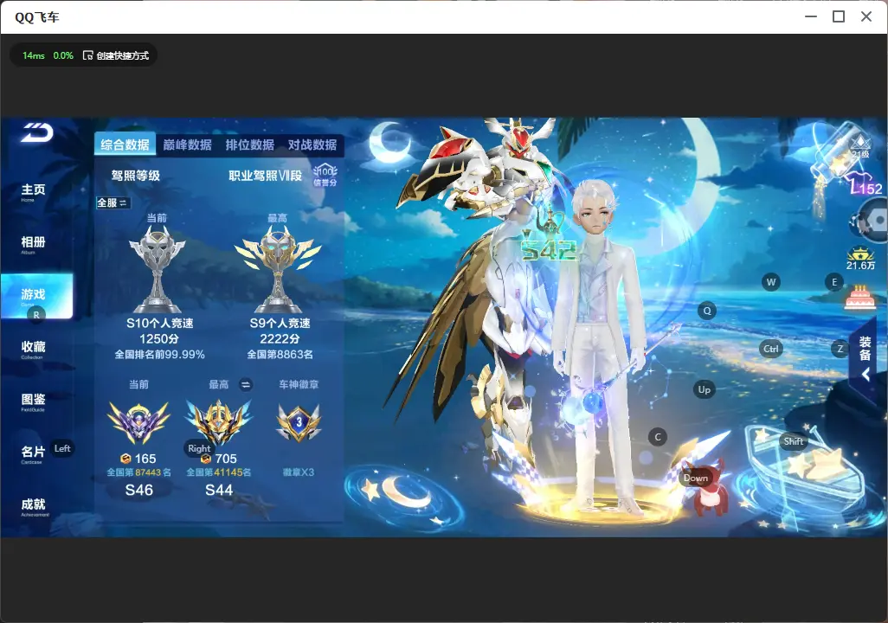Click the Z key overlay button
Screen dimensions: 888x623
[840, 349]
